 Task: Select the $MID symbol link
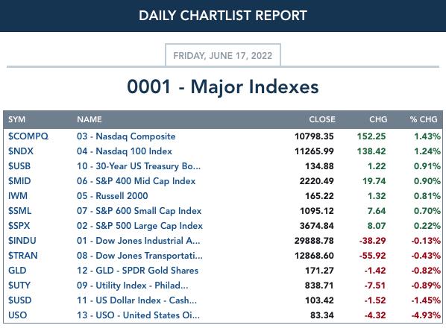point(19,180)
